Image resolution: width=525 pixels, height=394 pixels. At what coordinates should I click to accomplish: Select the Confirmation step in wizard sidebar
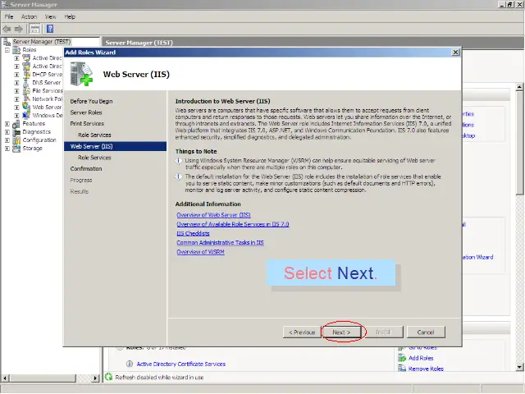point(86,168)
